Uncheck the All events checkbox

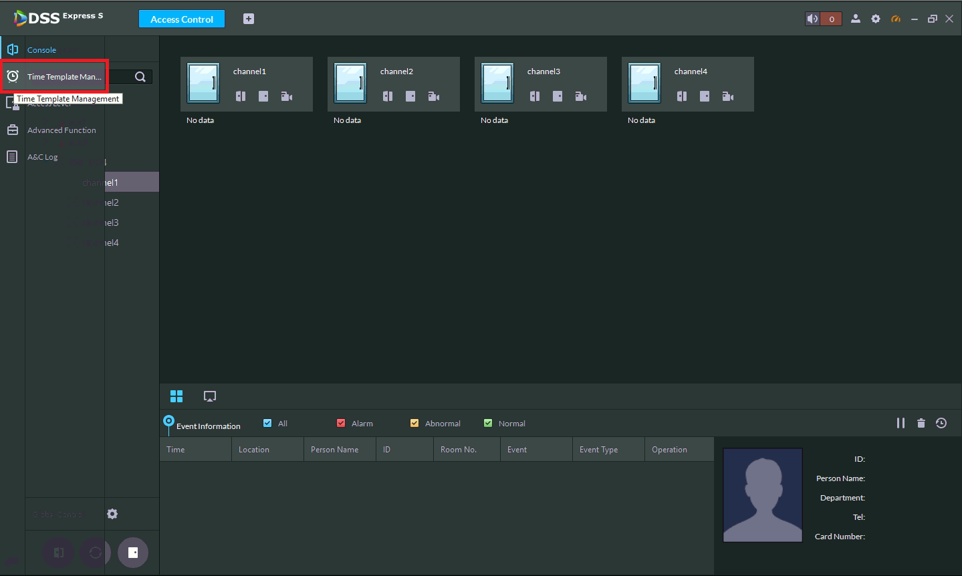[267, 423]
